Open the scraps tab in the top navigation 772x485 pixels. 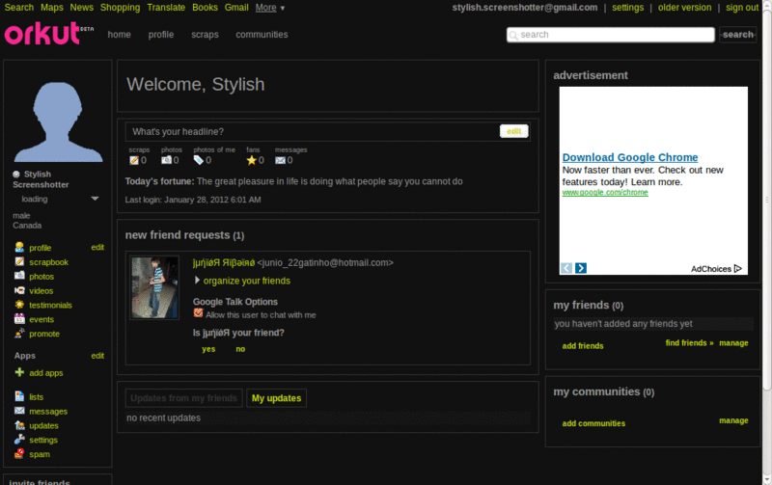205,35
